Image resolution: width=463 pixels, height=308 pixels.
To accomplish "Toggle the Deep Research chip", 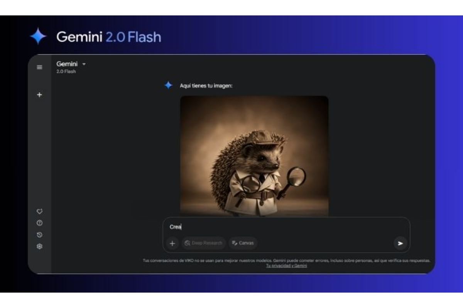I will point(204,243).
